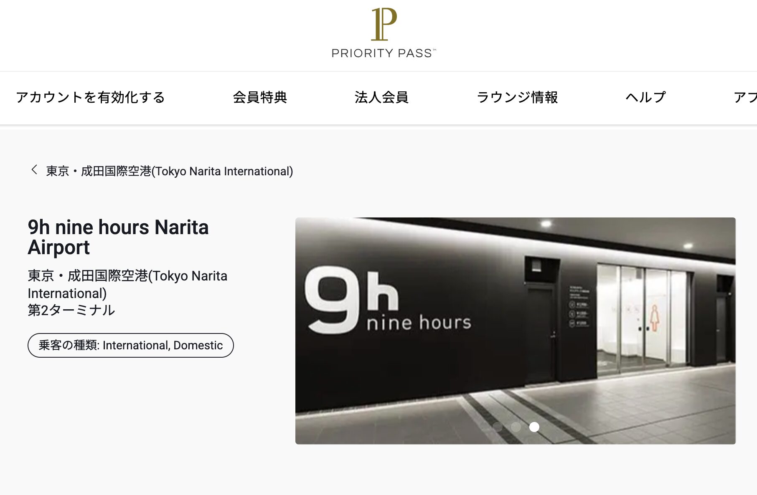Open the 会員特典 menu
This screenshot has height=495, width=757.
tap(260, 97)
